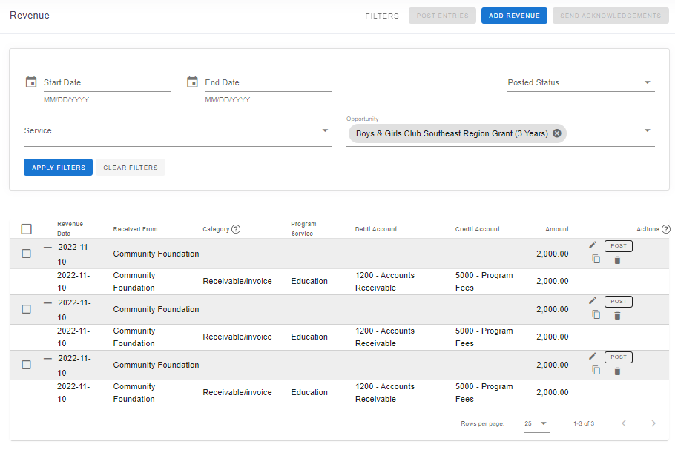Click the ADD REVENUE button

click(x=514, y=16)
